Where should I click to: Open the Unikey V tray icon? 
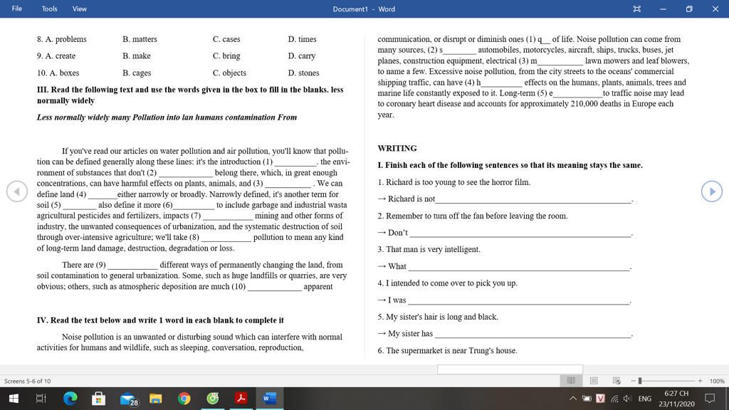point(600,399)
